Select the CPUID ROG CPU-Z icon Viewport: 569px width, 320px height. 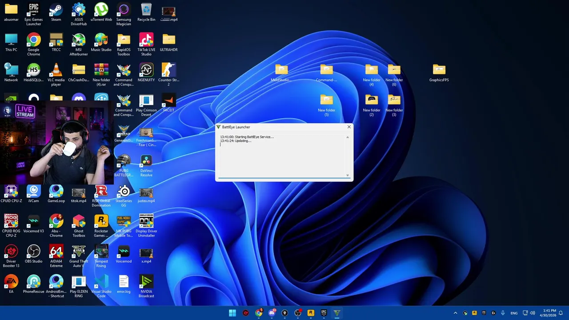pos(11,225)
